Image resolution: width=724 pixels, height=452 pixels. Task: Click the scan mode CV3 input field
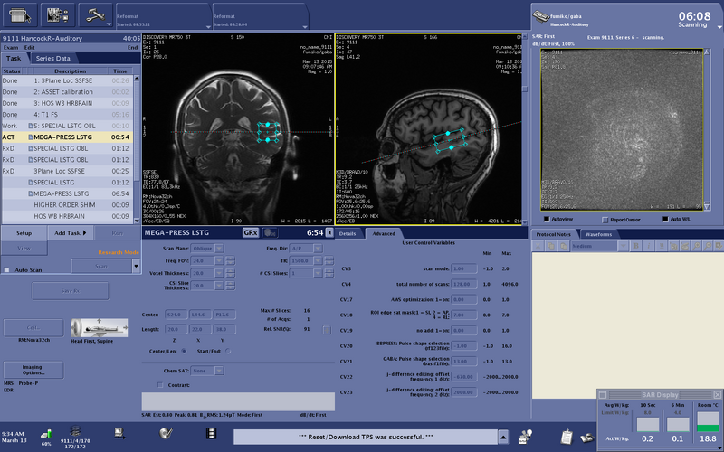click(464, 268)
